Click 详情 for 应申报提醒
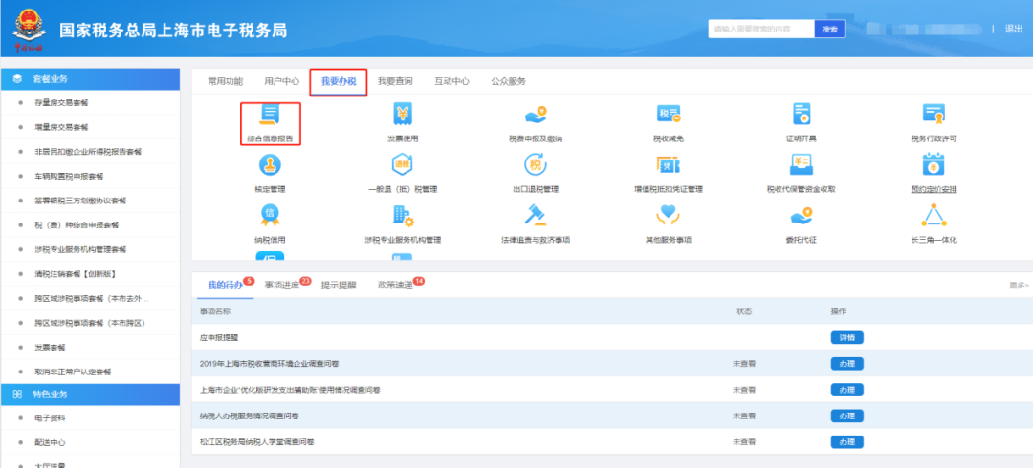This screenshot has width=1033, height=468. (x=846, y=338)
